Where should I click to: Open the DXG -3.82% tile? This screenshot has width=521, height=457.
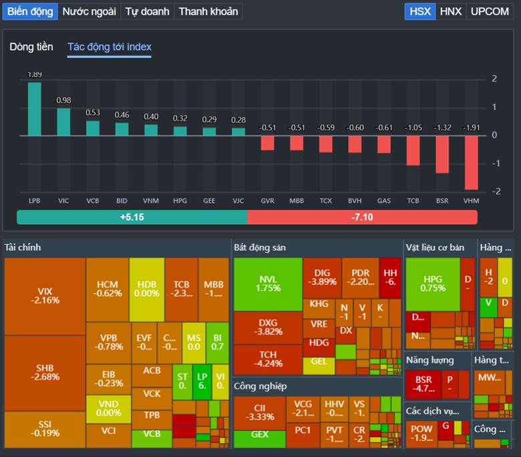(268, 328)
